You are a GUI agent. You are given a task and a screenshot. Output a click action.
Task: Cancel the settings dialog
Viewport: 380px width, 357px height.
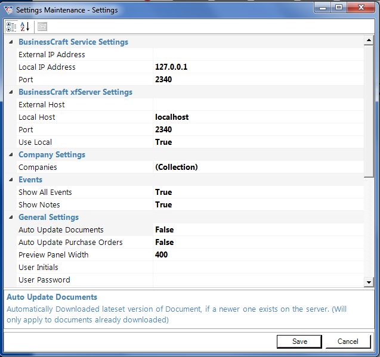(348, 342)
